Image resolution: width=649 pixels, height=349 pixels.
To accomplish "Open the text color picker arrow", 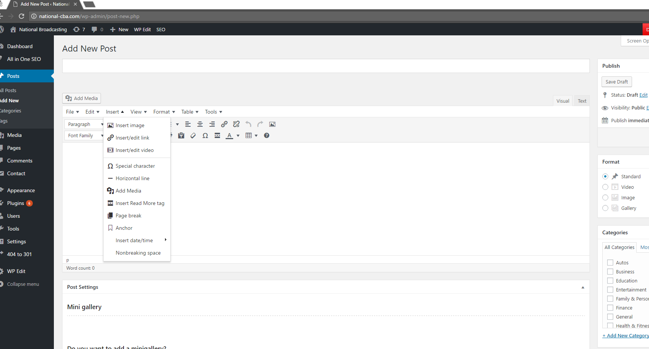I will pos(238,136).
